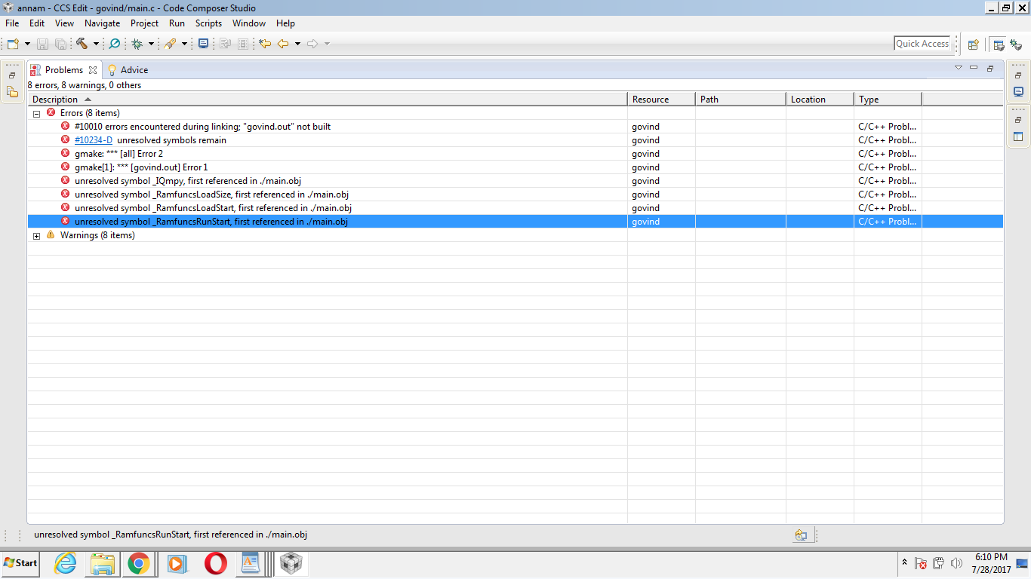The image size is (1031, 579).
Task: Open the Project menu
Action: [x=145, y=23]
